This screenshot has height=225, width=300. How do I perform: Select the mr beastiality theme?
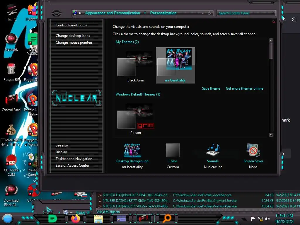coord(175,65)
